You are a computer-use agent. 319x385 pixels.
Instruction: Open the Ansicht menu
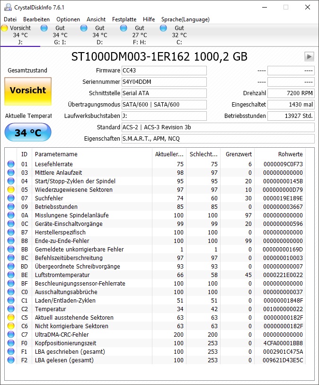[96, 19]
